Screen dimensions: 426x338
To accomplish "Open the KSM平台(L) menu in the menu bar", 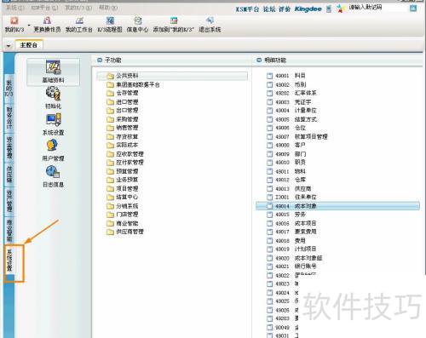I will 44,8.
